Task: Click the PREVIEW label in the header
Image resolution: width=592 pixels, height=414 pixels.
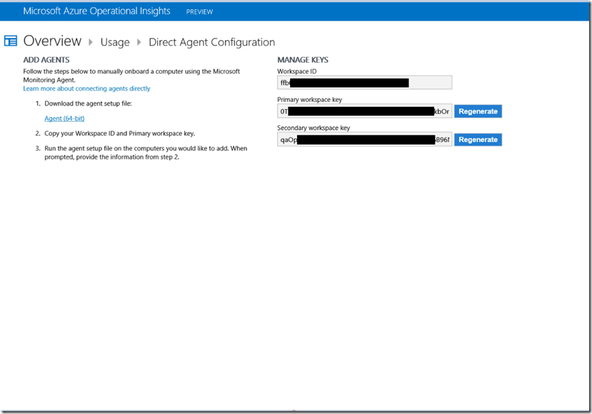Action: pyautogui.click(x=199, y=12)
